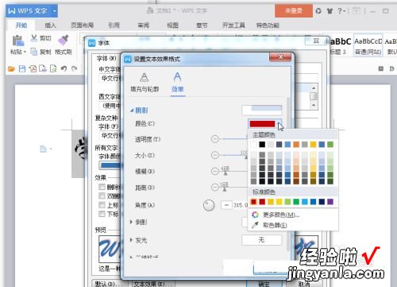Click the Copy (复制) icon

[34, 52]
